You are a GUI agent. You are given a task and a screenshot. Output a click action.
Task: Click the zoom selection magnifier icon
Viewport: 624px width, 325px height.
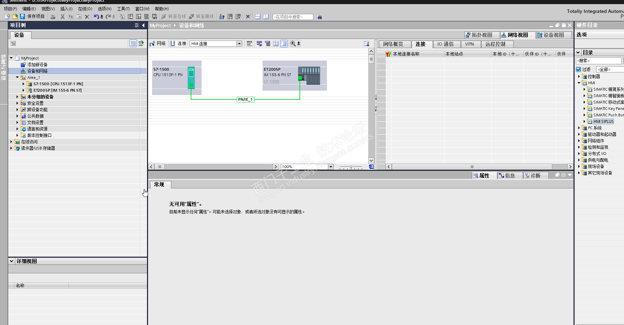293,43
